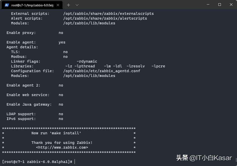Click the Enable agent: yes line
This screenshot has width=237, height=166.
pos(35,42)
